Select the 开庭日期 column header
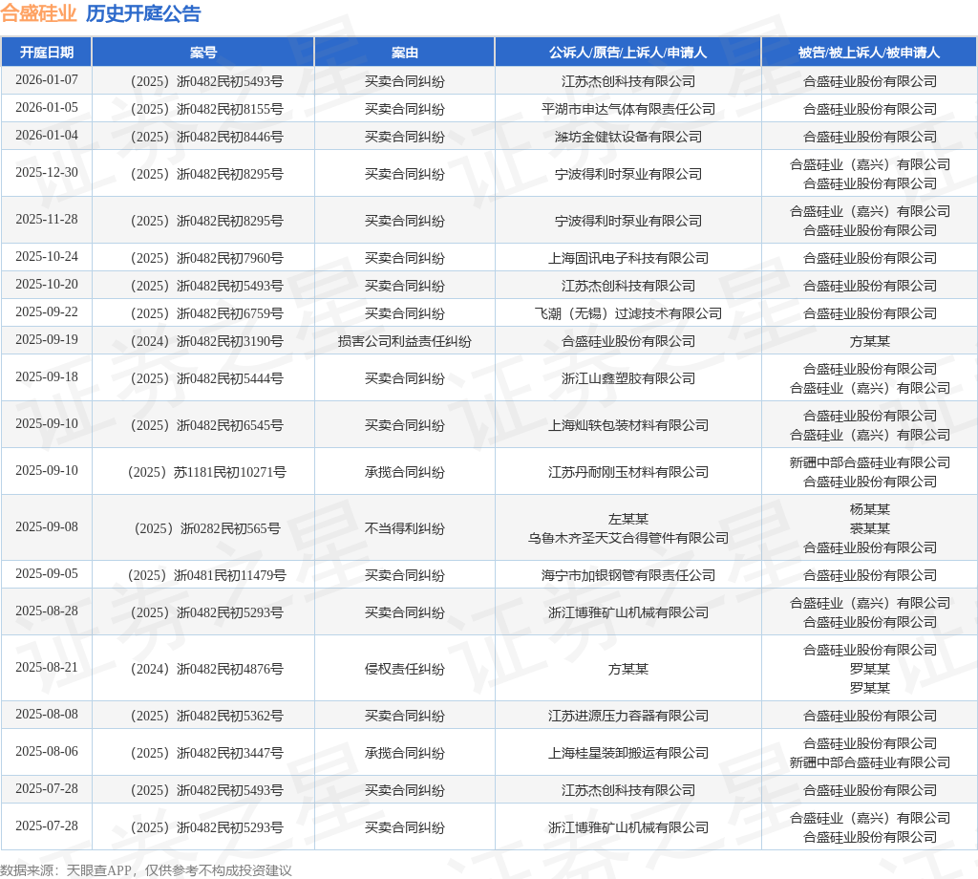The image size is (978, 879). coord(47,53)
